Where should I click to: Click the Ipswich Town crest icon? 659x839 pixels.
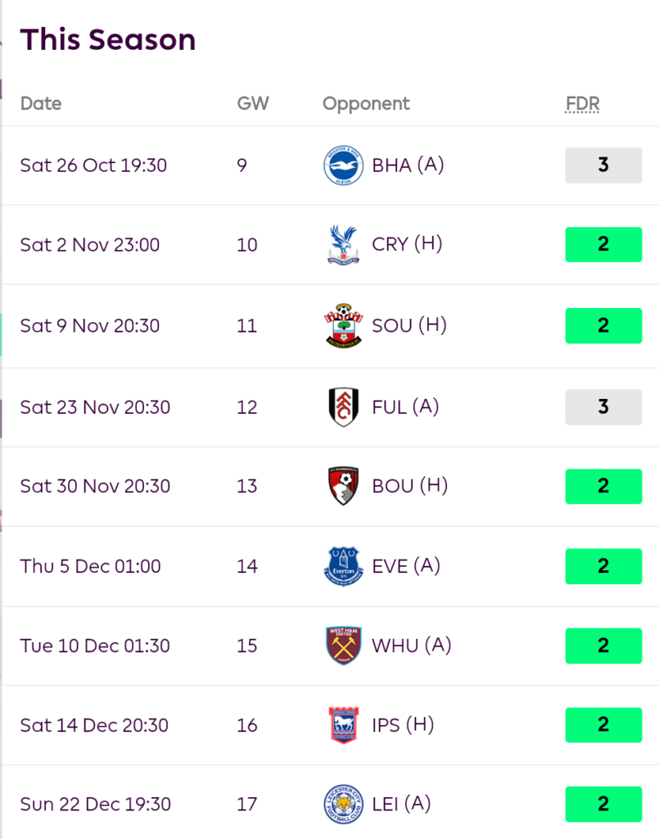(343, 725)
